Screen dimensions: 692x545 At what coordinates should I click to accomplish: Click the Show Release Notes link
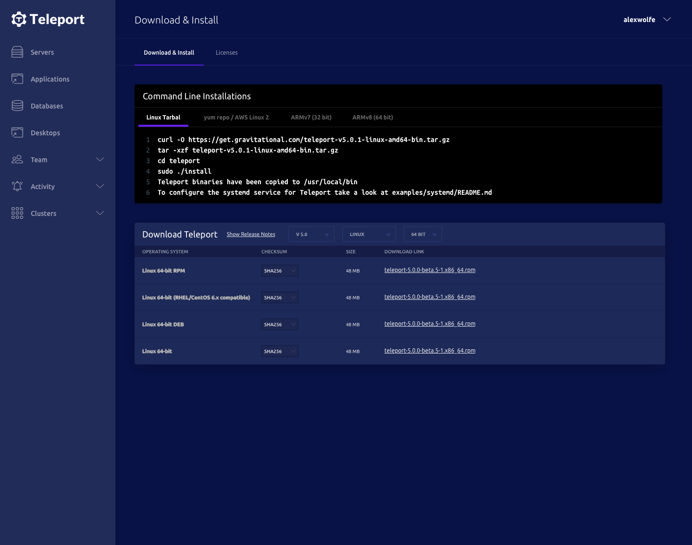tap(251, 235)
